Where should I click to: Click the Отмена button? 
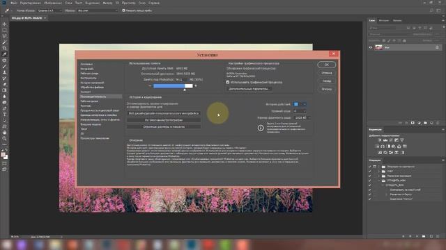tap(327, 73)
